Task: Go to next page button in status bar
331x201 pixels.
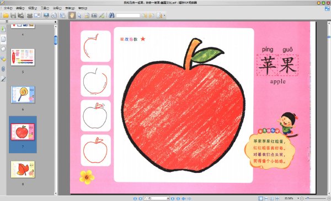Action: pos(173,198)
